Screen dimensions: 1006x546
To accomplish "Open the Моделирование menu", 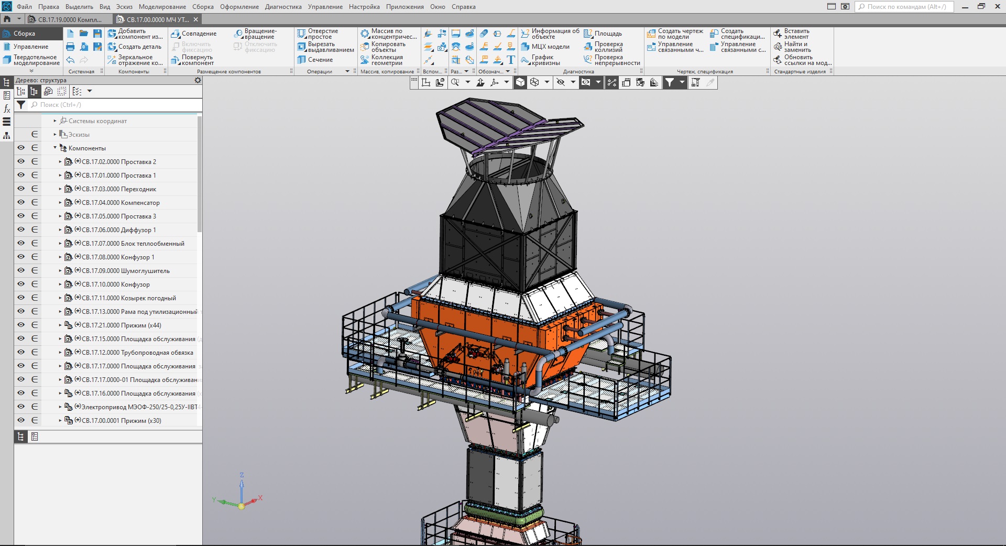I will coord(162,7).
